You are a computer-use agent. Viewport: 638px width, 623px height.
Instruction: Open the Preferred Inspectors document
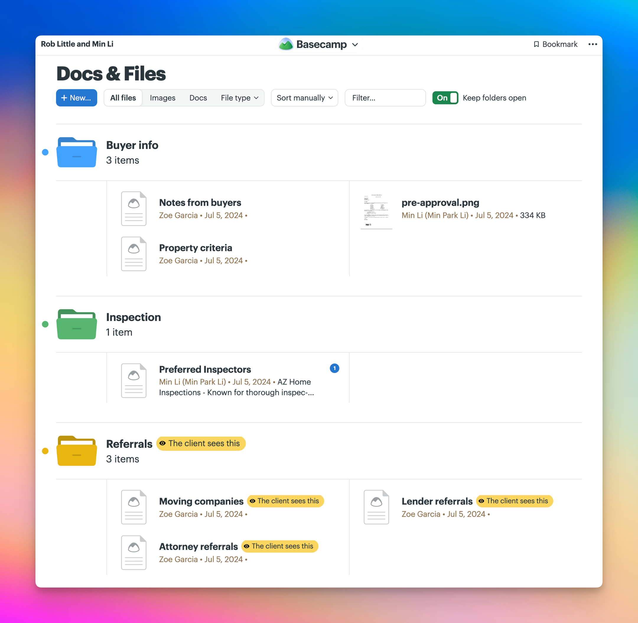[x=205, y=369]
